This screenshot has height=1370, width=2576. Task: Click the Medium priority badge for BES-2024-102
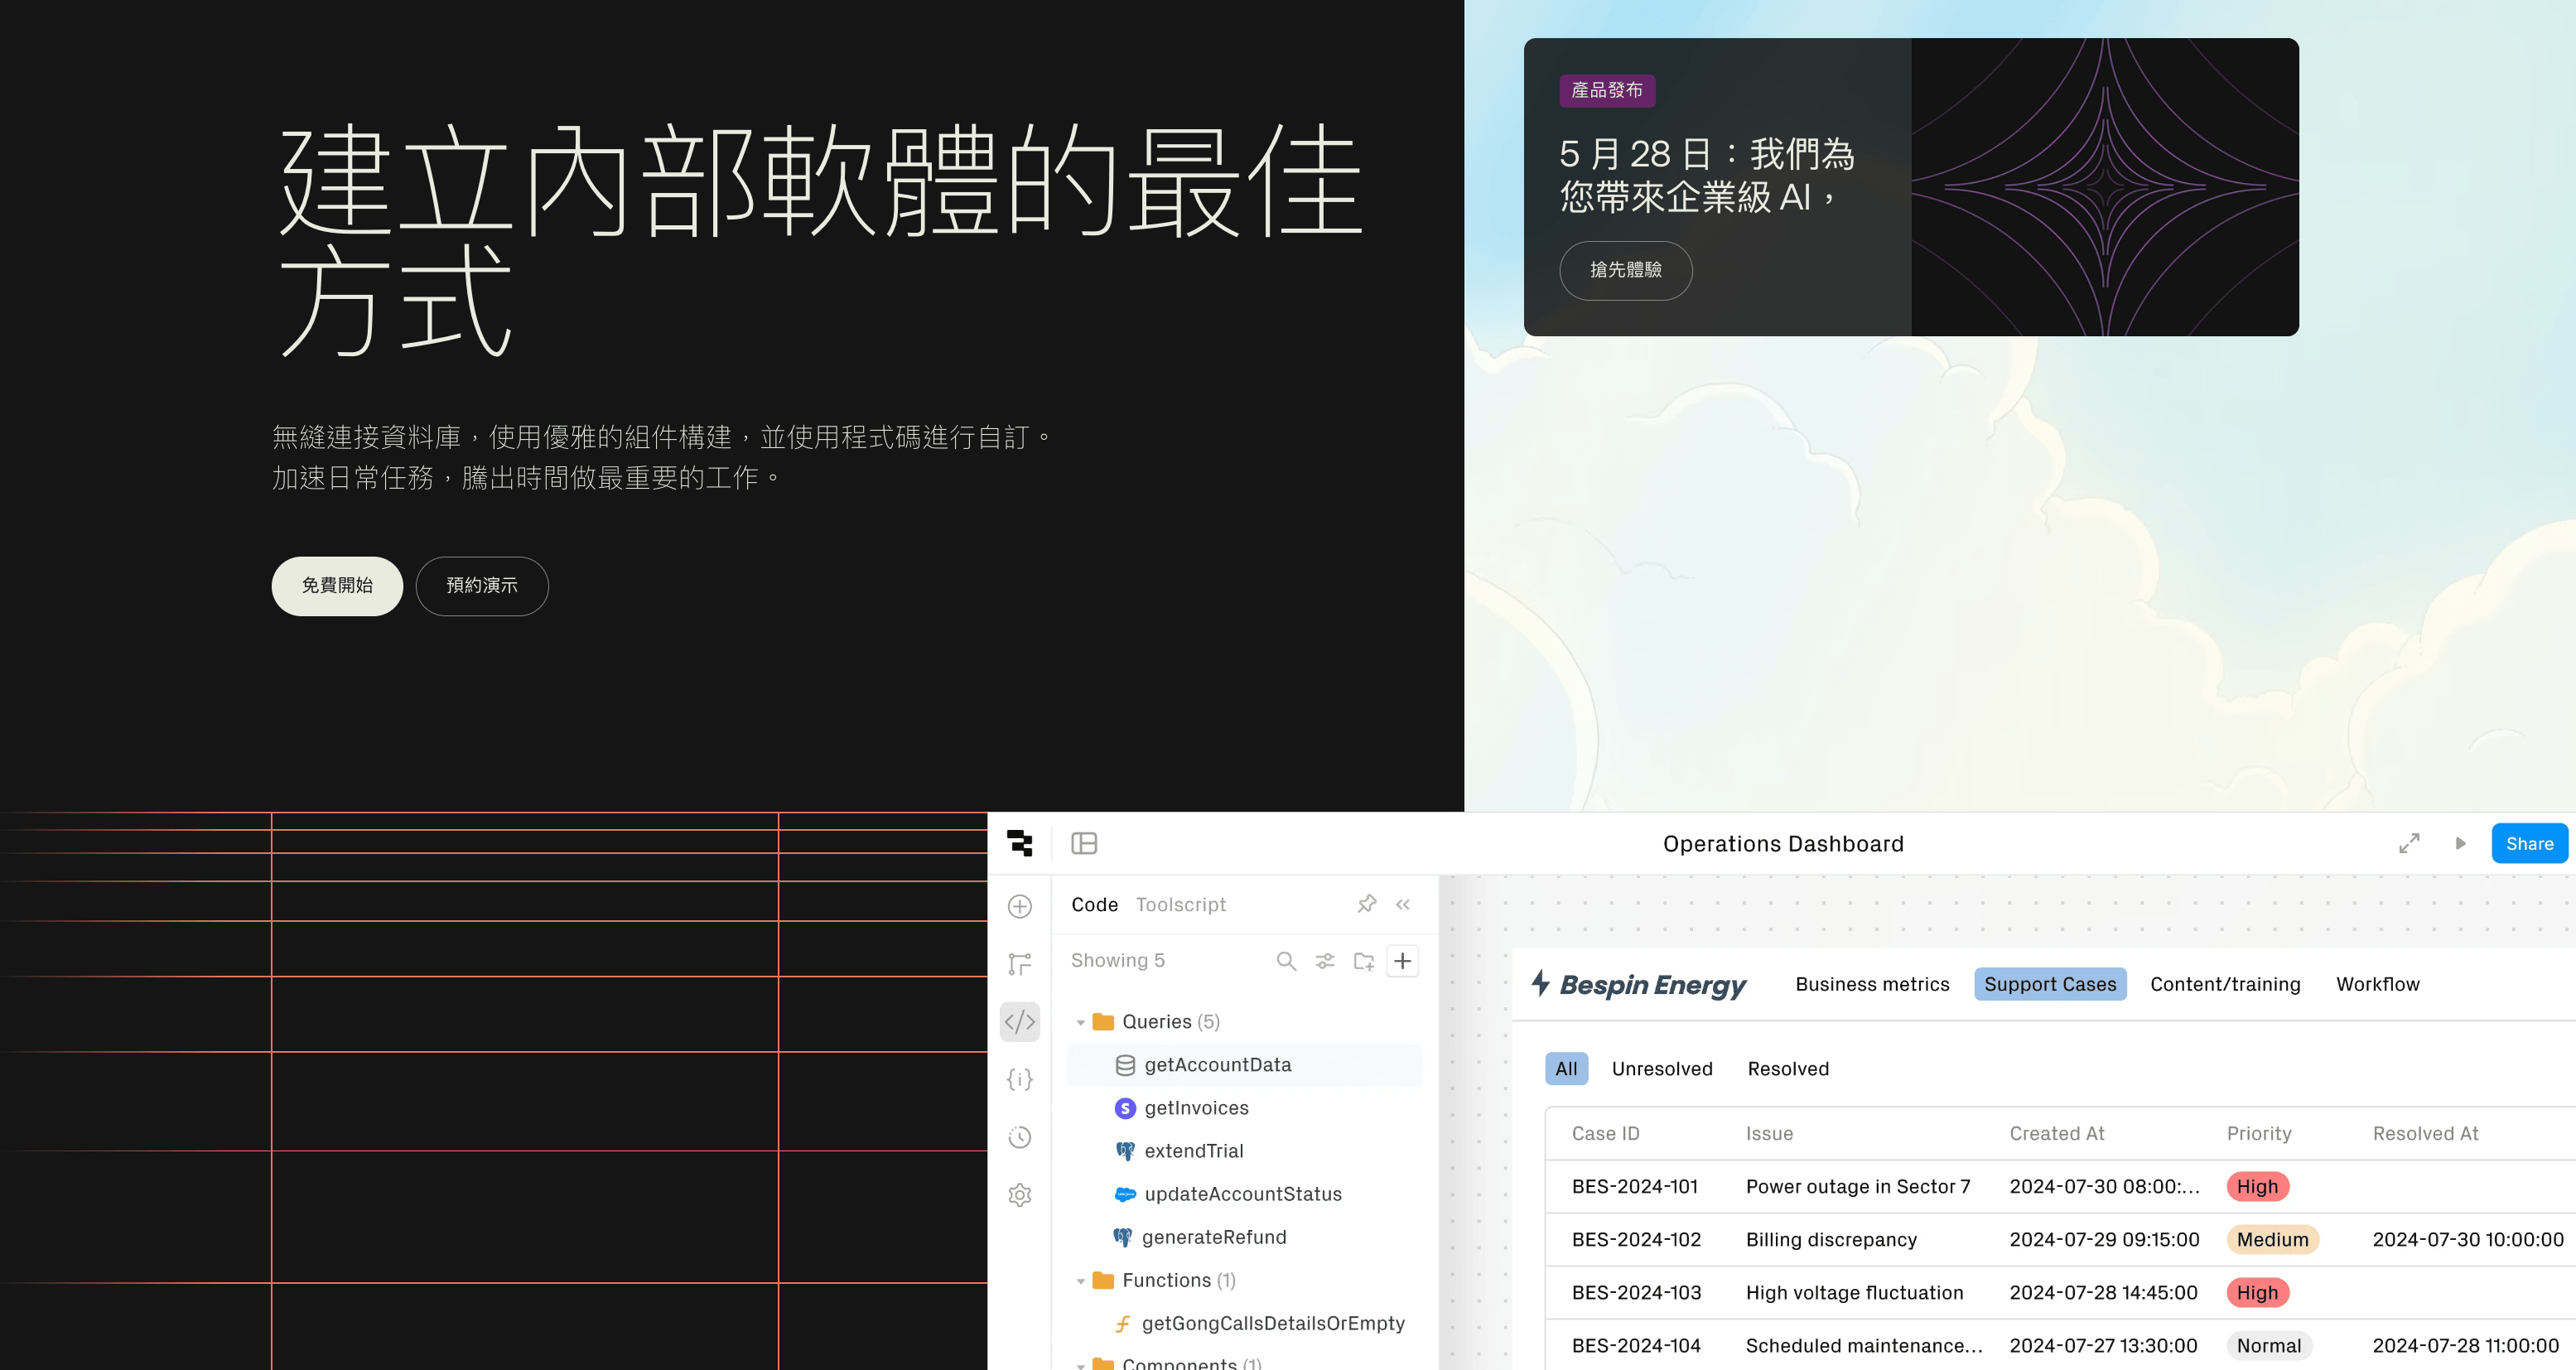pyautogui.click(x=2272, y=1240)
